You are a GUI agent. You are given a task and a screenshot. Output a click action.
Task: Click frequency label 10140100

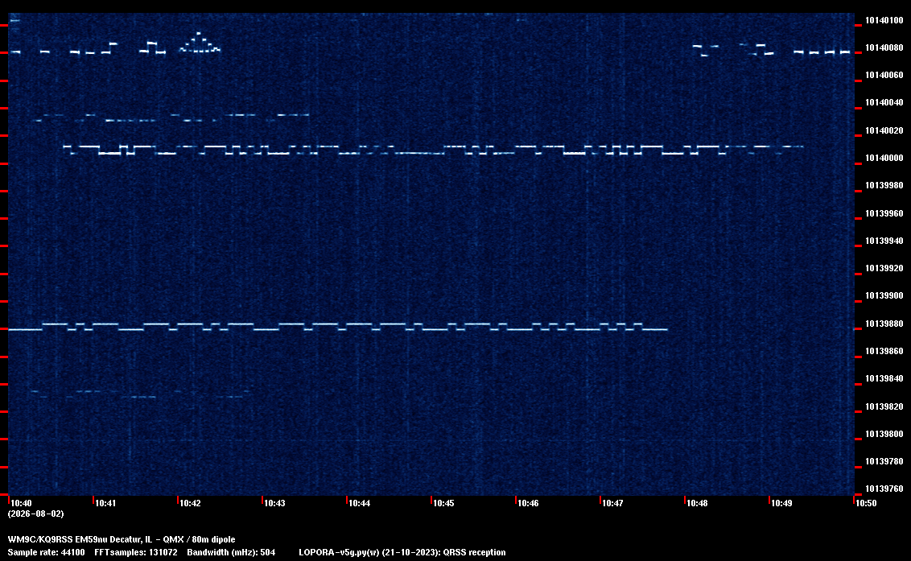[884, 20]
